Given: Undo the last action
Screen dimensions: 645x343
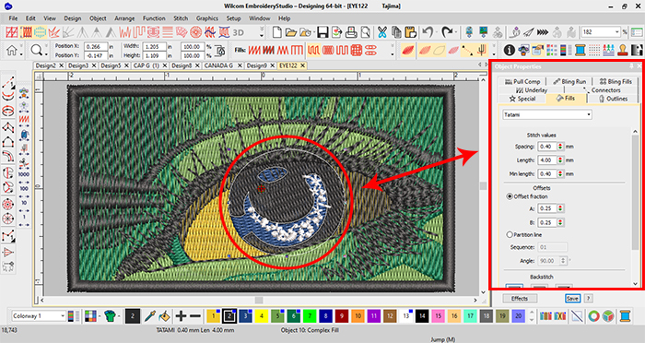Looking at the screenshot, I should pyautogui.click(x=428, y=31).
